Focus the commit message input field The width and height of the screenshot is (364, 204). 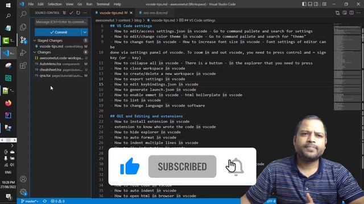[x=61, y=22]
